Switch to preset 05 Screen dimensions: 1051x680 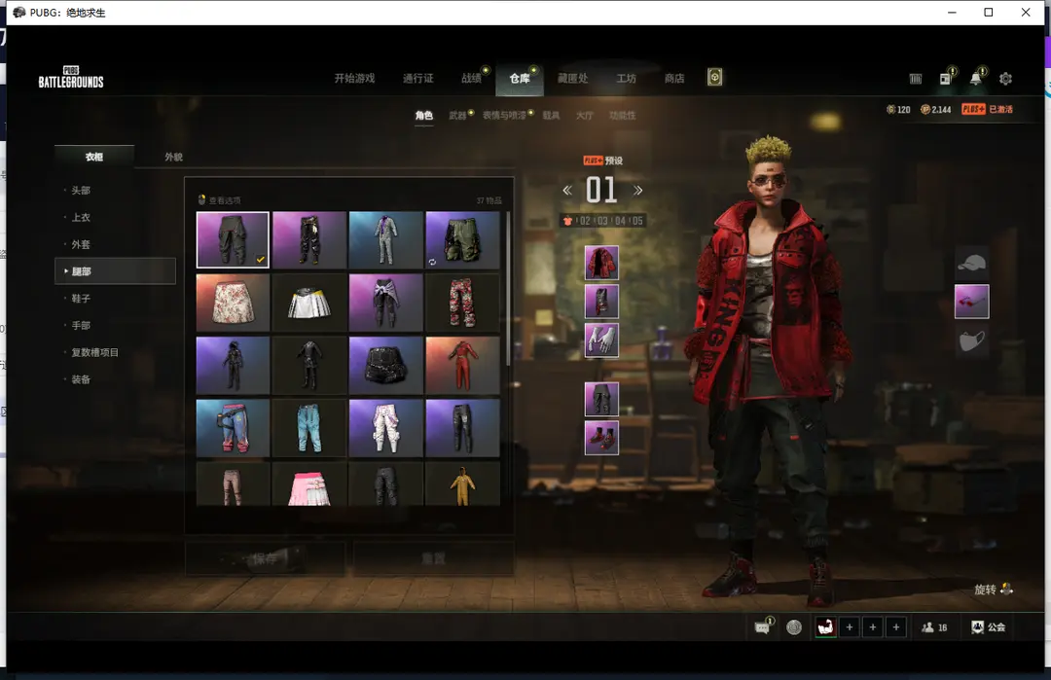[636, 221]
